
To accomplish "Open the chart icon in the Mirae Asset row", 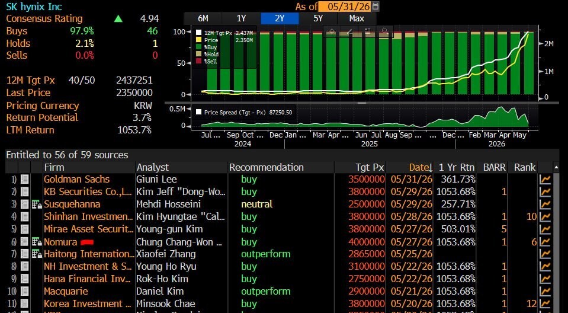I will 545,229.
